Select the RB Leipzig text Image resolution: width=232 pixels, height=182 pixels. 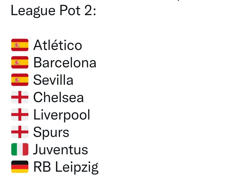point(66,168)
